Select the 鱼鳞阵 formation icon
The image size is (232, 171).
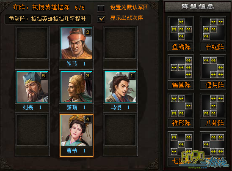(181, 29)
